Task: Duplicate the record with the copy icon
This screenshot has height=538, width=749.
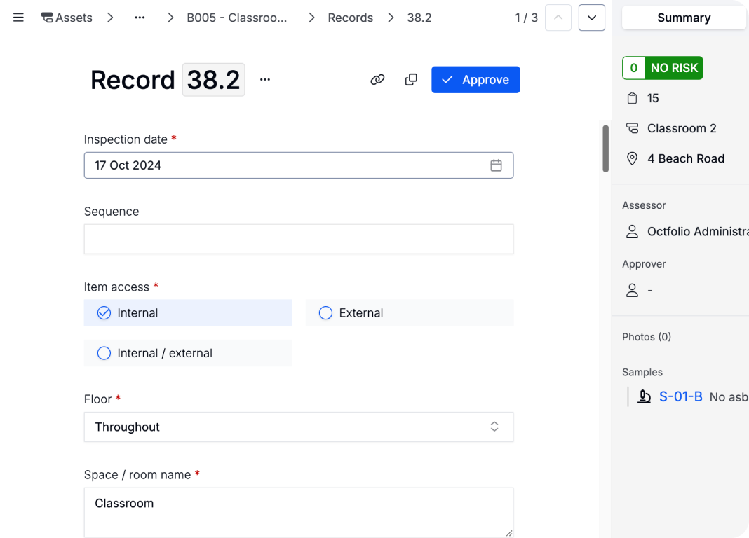Action: coord(411,80)
